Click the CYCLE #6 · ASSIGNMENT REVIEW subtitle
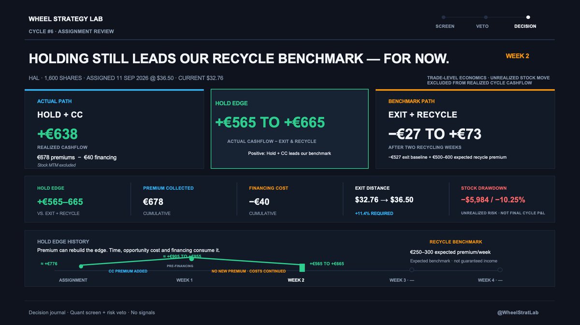 72,31
